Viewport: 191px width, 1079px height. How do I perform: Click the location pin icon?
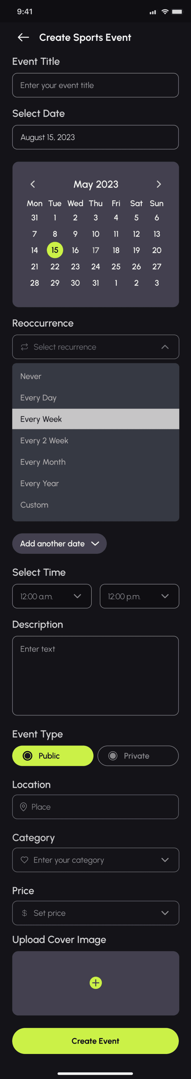point(23,807)
